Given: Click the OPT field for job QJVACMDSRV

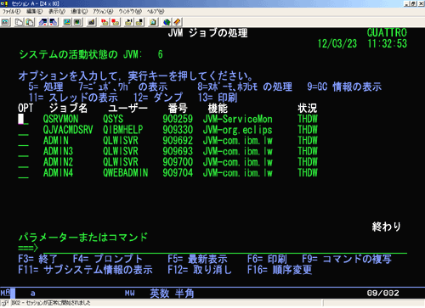Looking at the screenshot, I should click(x=23, y=130).
